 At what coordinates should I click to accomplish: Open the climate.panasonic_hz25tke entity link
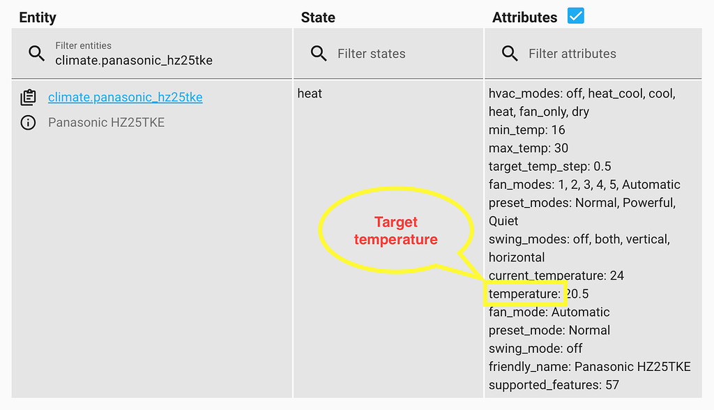126,98
